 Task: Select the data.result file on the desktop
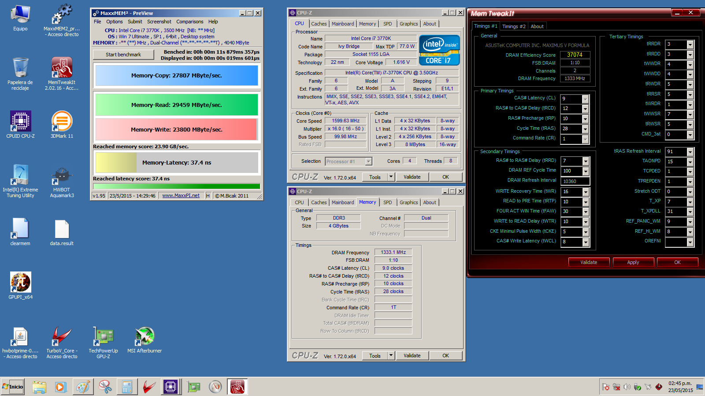[x=62, y=232]
